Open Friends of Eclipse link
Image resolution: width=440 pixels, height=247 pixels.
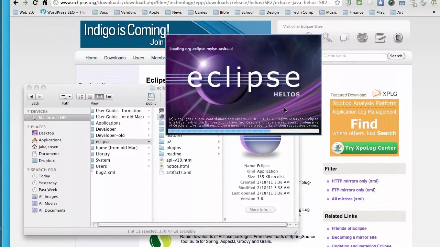pyautogui.click(x=349, y=228)
